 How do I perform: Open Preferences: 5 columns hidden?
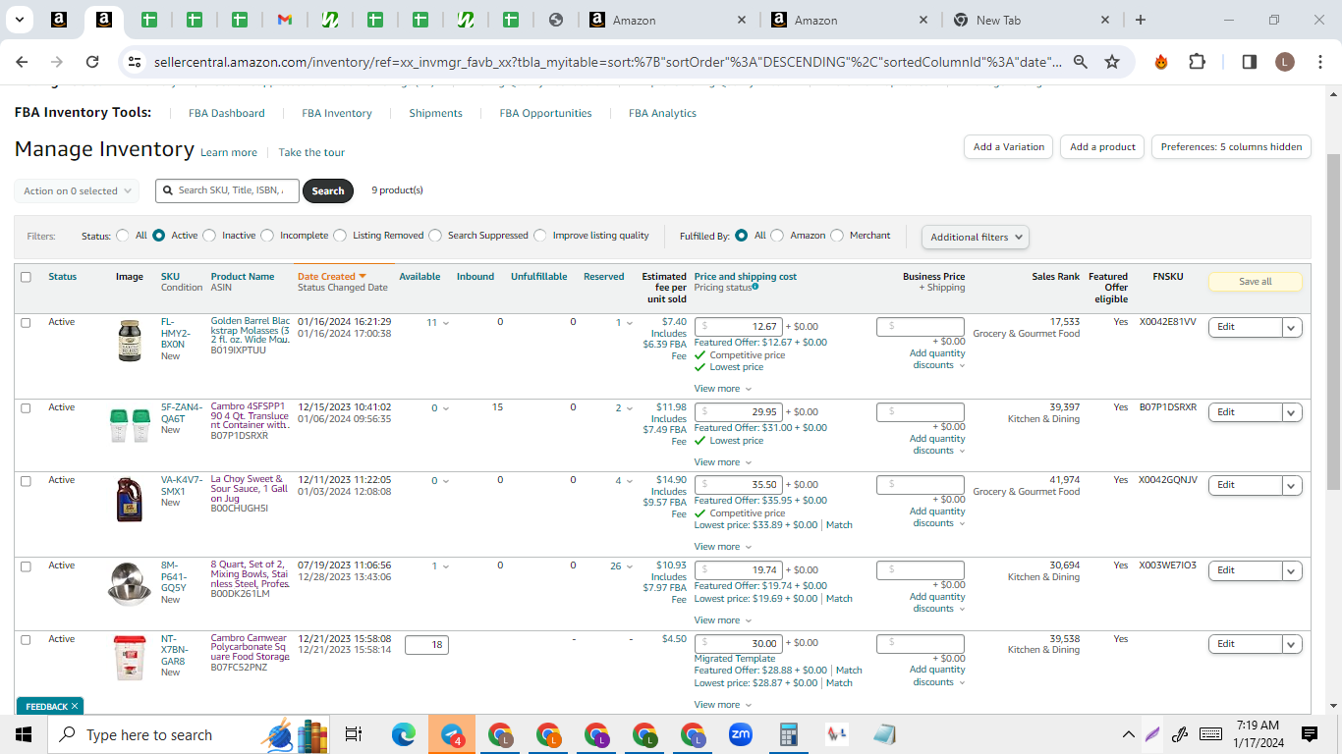(1231, 147)
